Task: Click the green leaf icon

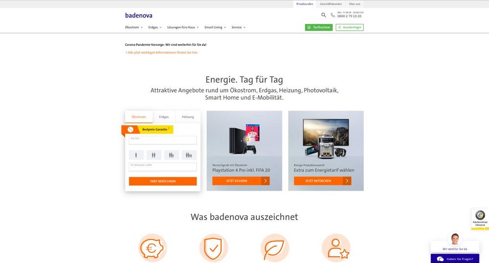Action: pyautogui.click(x=275, y=248)
